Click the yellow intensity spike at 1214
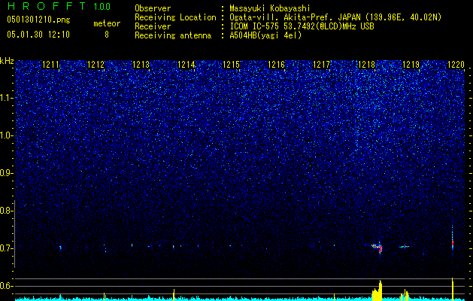The image size is (473, 301). 174,295
